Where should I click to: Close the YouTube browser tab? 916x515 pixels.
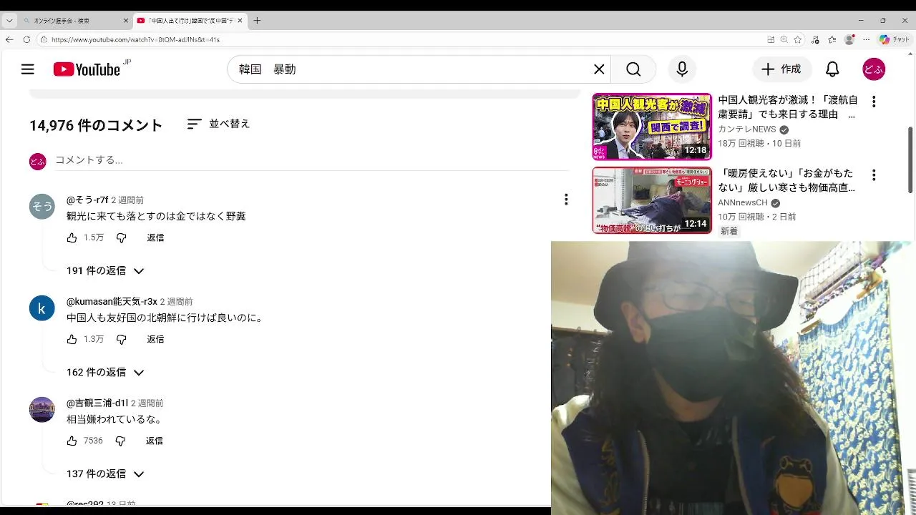point(240,21)
